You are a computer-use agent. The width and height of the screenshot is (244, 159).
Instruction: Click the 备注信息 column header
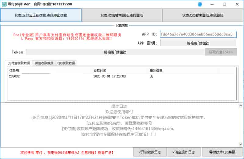pyautogui.click(x=156, y=71)
